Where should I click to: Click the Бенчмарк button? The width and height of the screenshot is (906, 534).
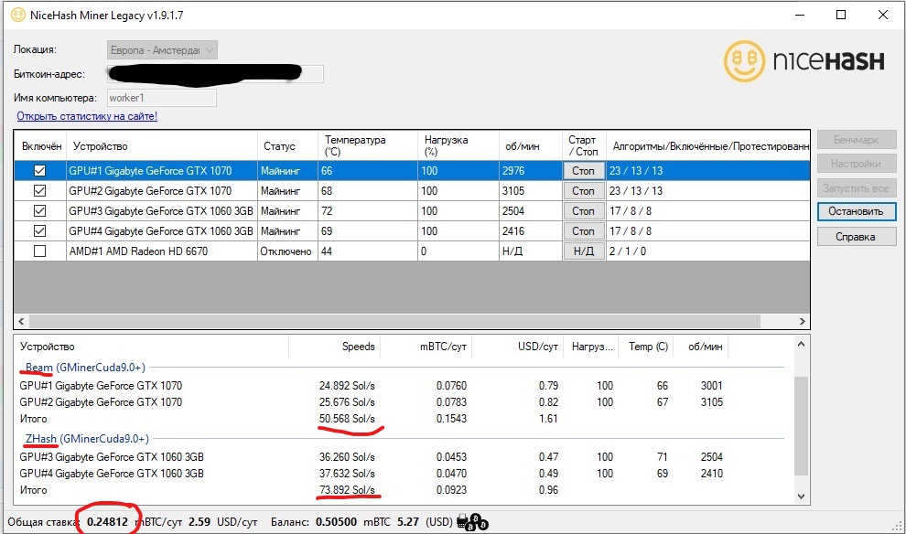tap(856, 139)
